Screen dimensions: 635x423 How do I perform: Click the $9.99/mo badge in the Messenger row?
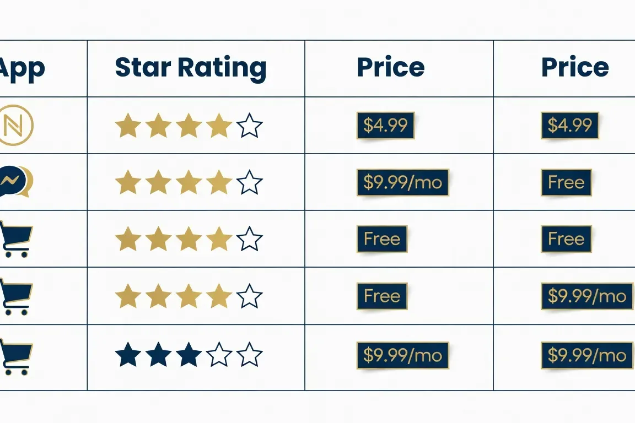point(402,182)
